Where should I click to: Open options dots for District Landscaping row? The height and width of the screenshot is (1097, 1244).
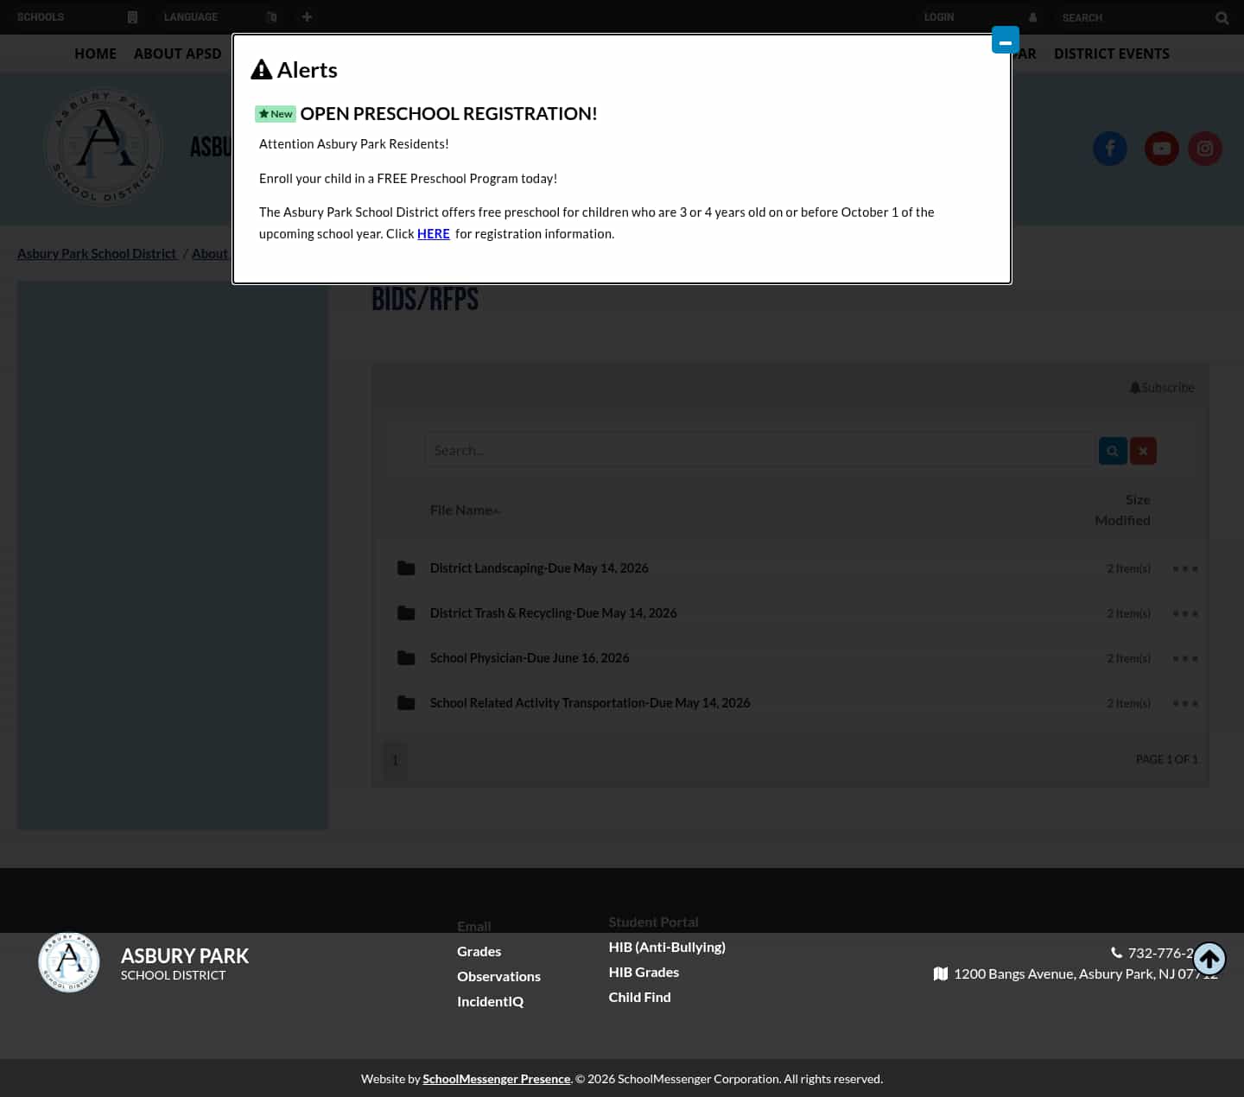[1185, 568]
